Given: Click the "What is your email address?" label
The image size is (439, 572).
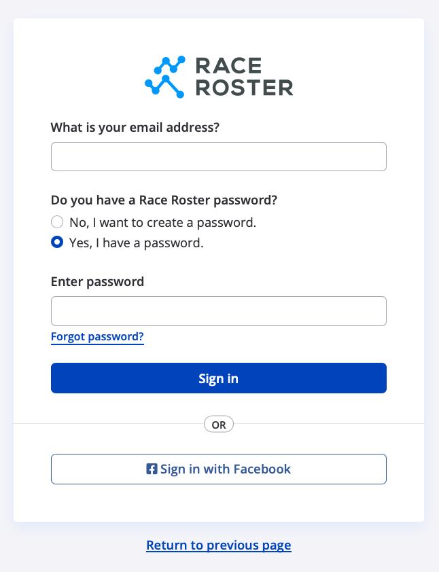Looking at the screenshot, I should (135, 127).
